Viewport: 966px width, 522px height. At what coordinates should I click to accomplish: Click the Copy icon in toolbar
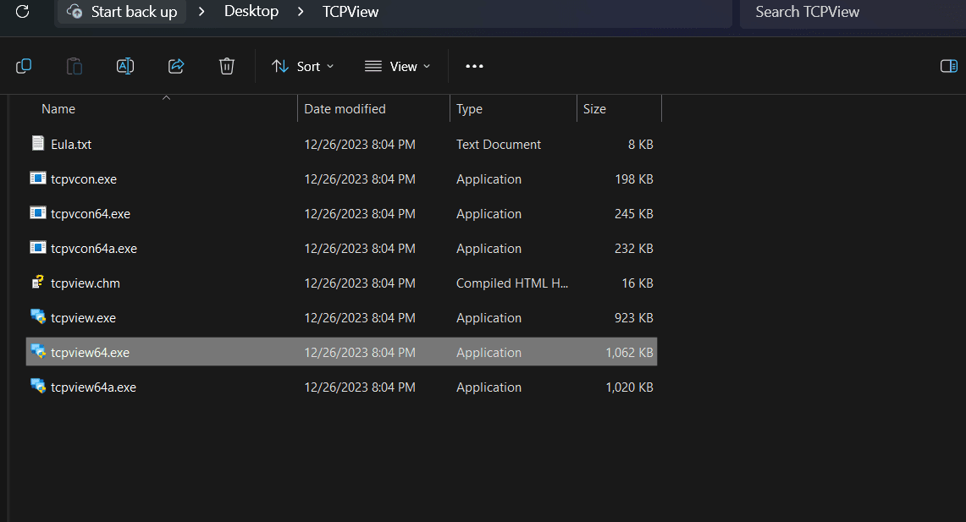coord(24,66)
